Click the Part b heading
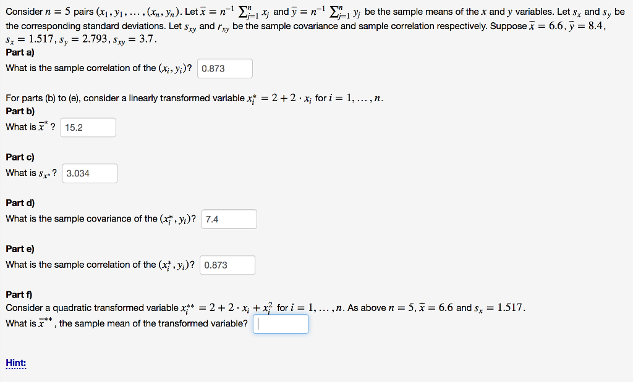Image resolution: width=633 pixels, height=382 pixels. click(19, 111)
